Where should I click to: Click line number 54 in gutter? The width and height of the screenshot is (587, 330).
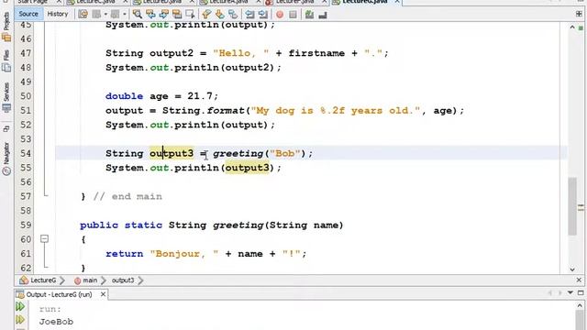pos(26,153)
